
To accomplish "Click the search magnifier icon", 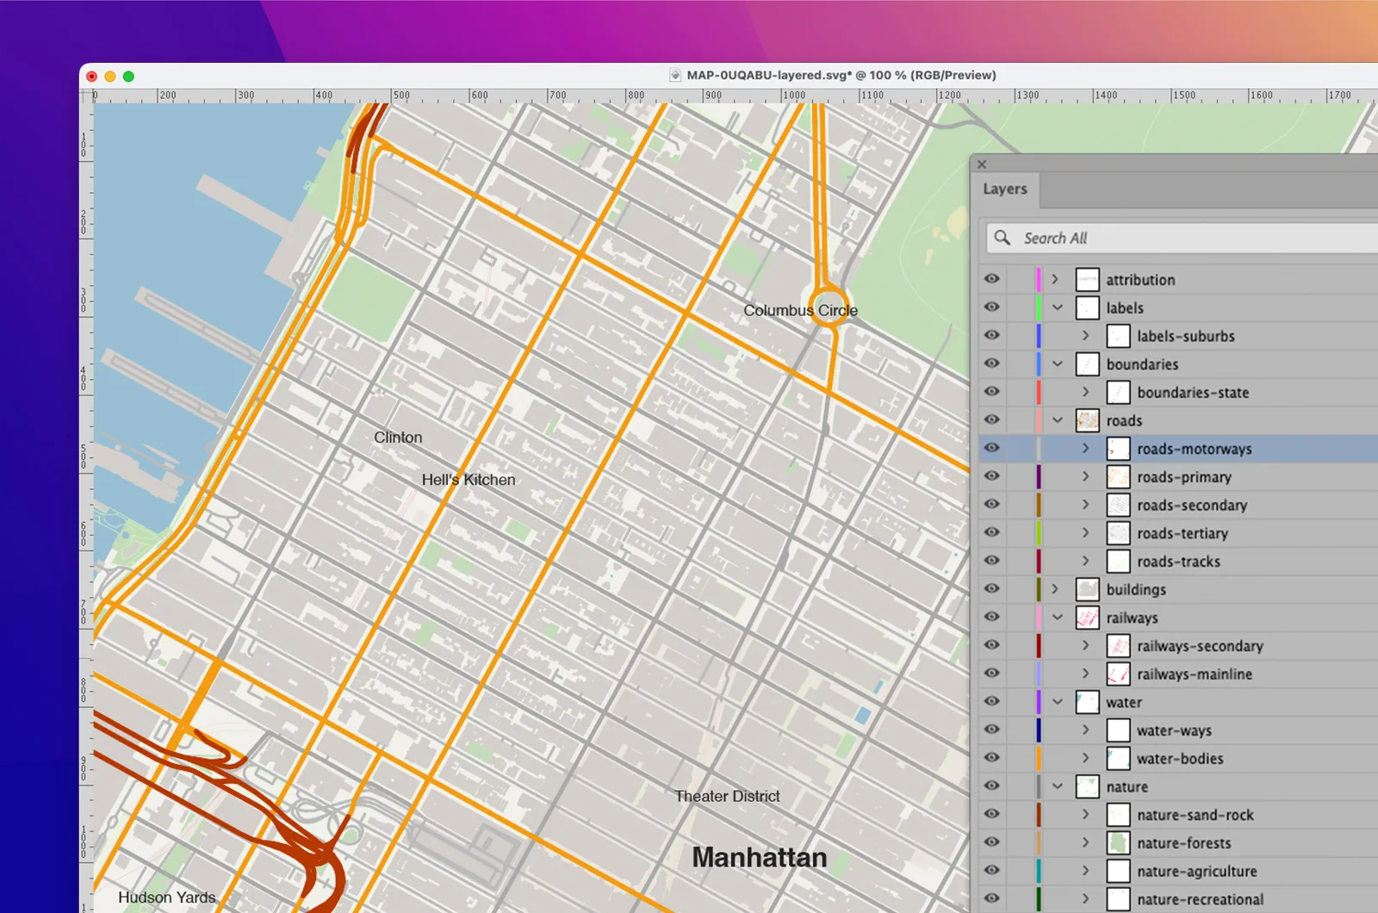I will [x=1002, y=237].
